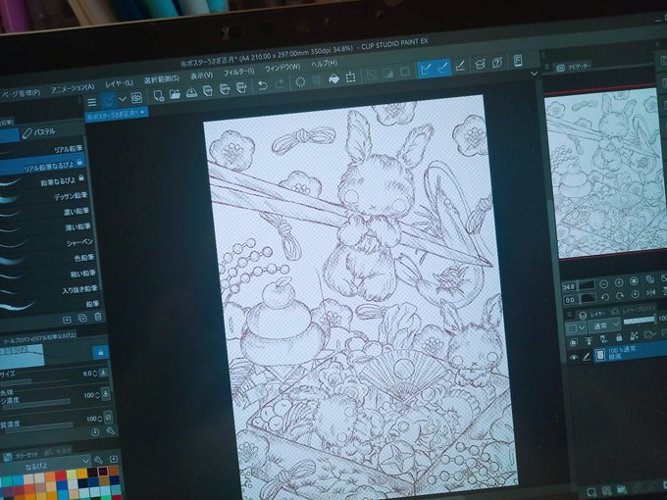Viewport: 667px width, 500px height.
Task: Click import sub tool download icon
Action: (x=67, y=320)
